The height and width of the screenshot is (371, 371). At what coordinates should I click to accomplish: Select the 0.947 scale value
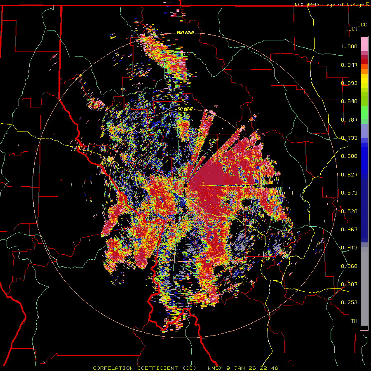pyautogui.click(x=349, y=65)
